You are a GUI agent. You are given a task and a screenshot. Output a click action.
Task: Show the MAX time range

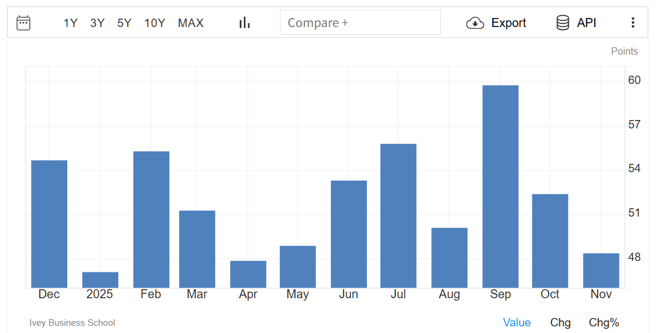pos(190,23)
